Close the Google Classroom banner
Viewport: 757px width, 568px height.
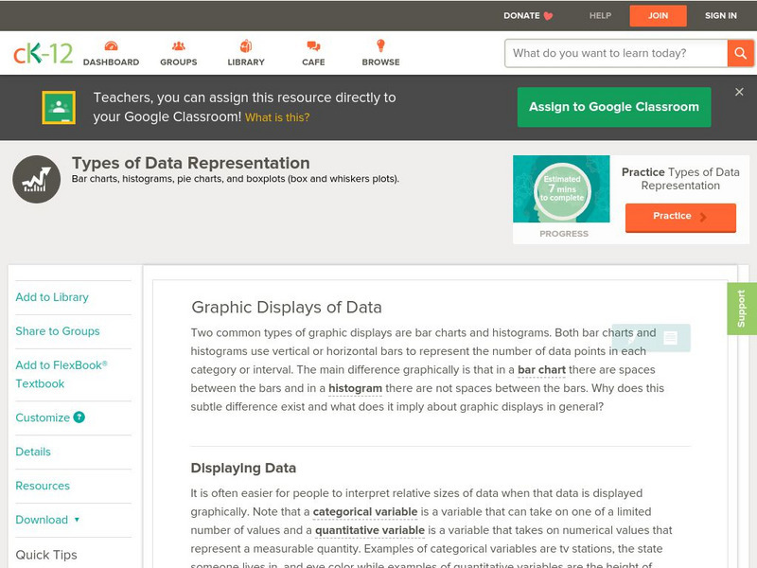[x=739, y=92]
